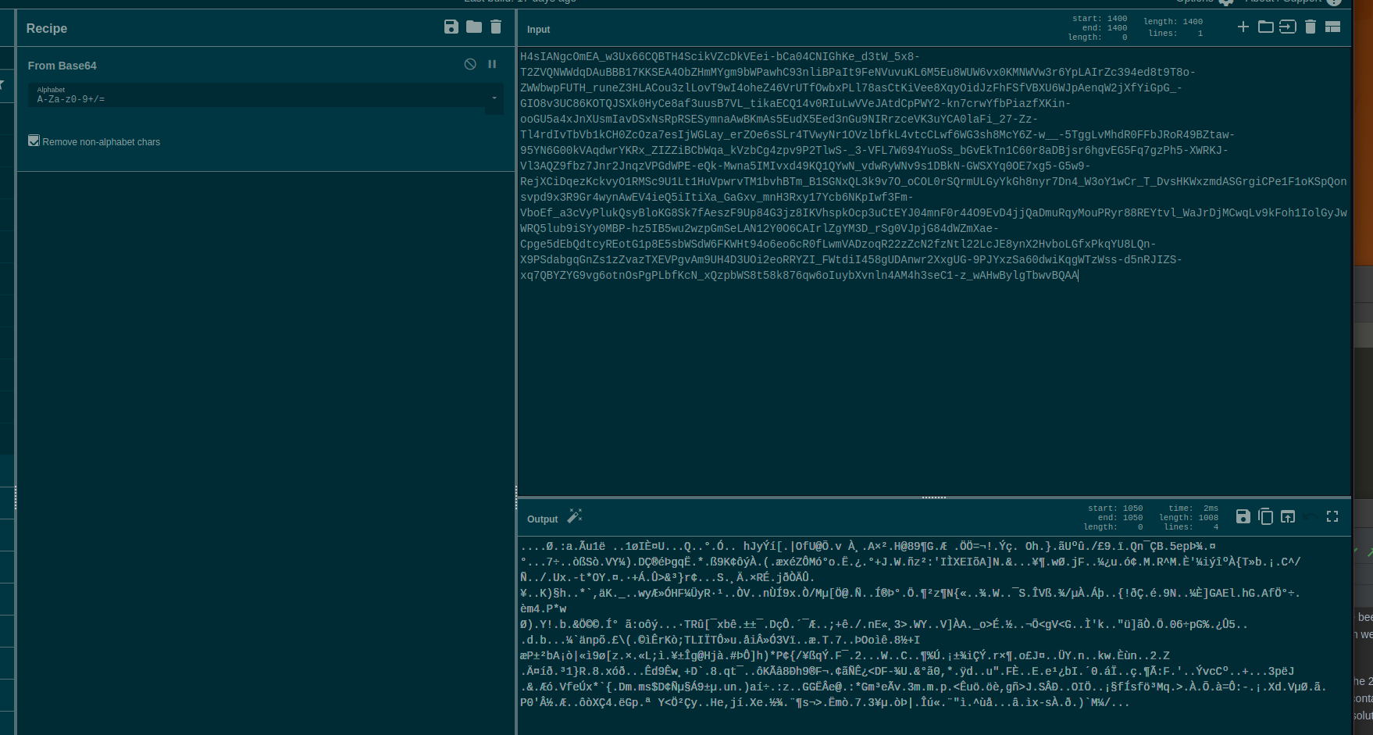The image size is (1373, 735).
Task: Clear input and output with trash icon
Action: (1311, 27)
